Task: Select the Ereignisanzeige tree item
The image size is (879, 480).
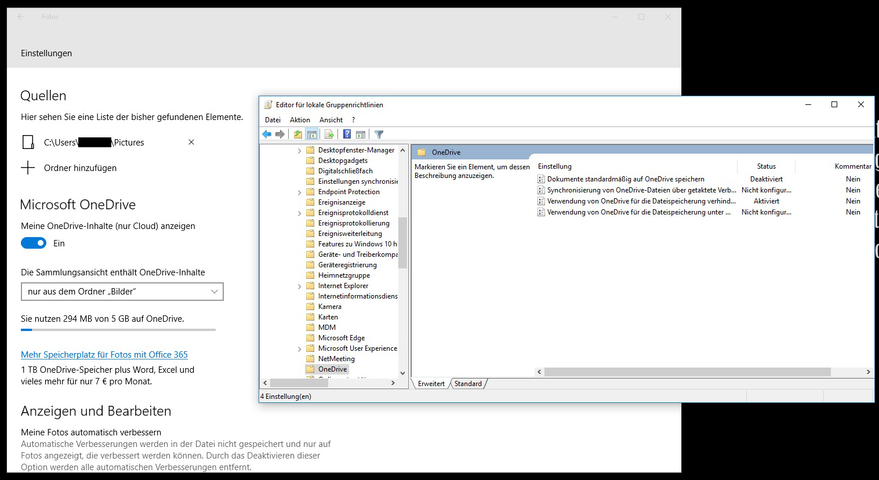Action: point(342,202)
